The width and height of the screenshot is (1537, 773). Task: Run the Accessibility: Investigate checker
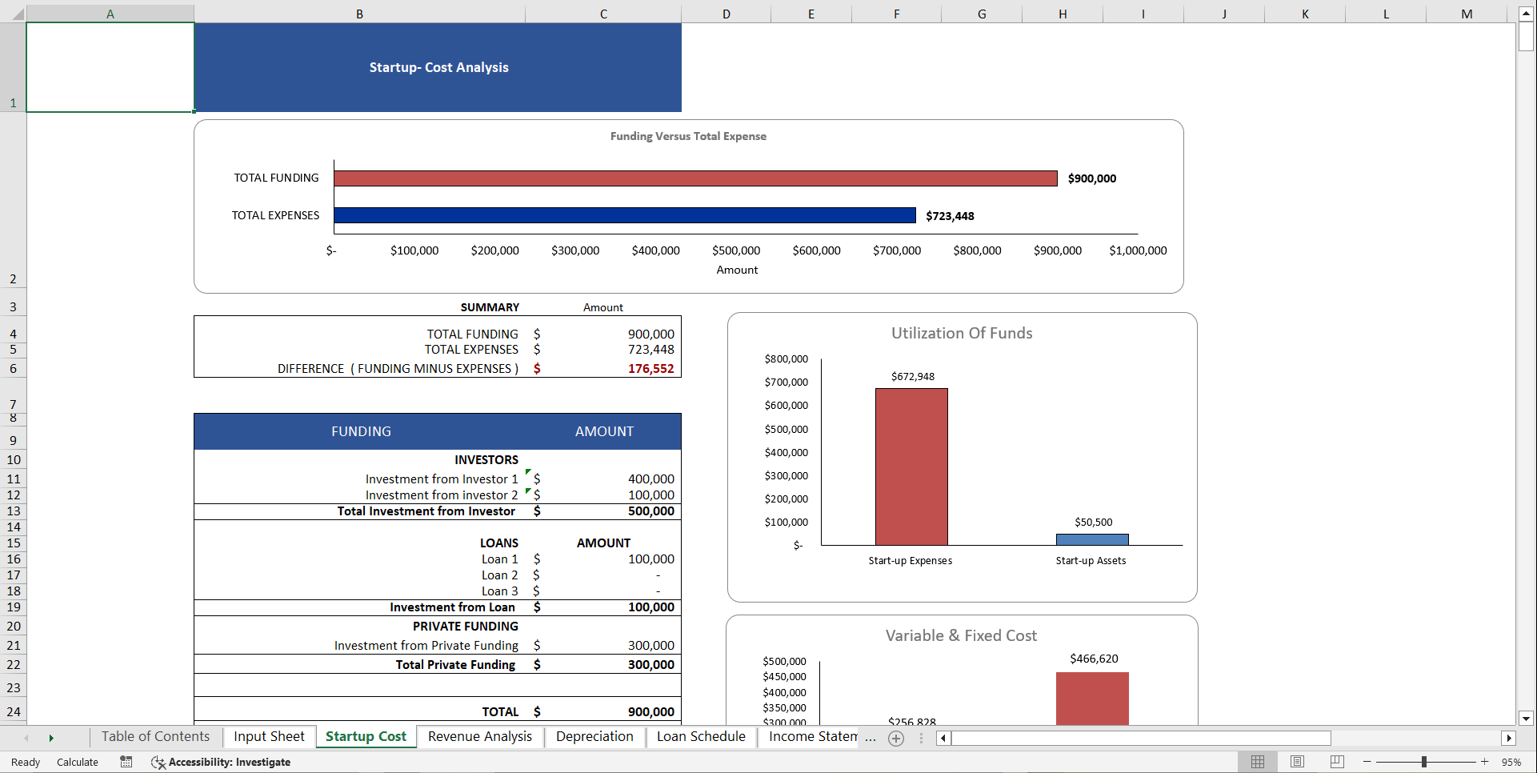(221, 762)
